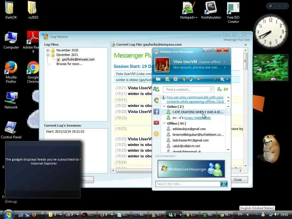Open the email inbox icon in Messenger toolbar
292x219 pixels.
point(158,79)
